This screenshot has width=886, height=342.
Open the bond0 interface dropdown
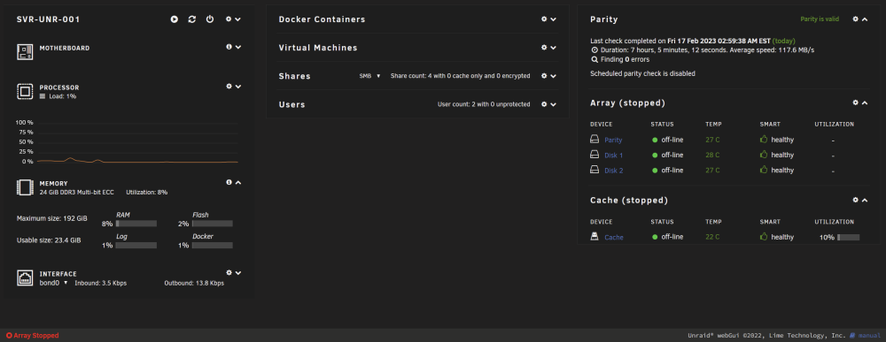(53, 283)
